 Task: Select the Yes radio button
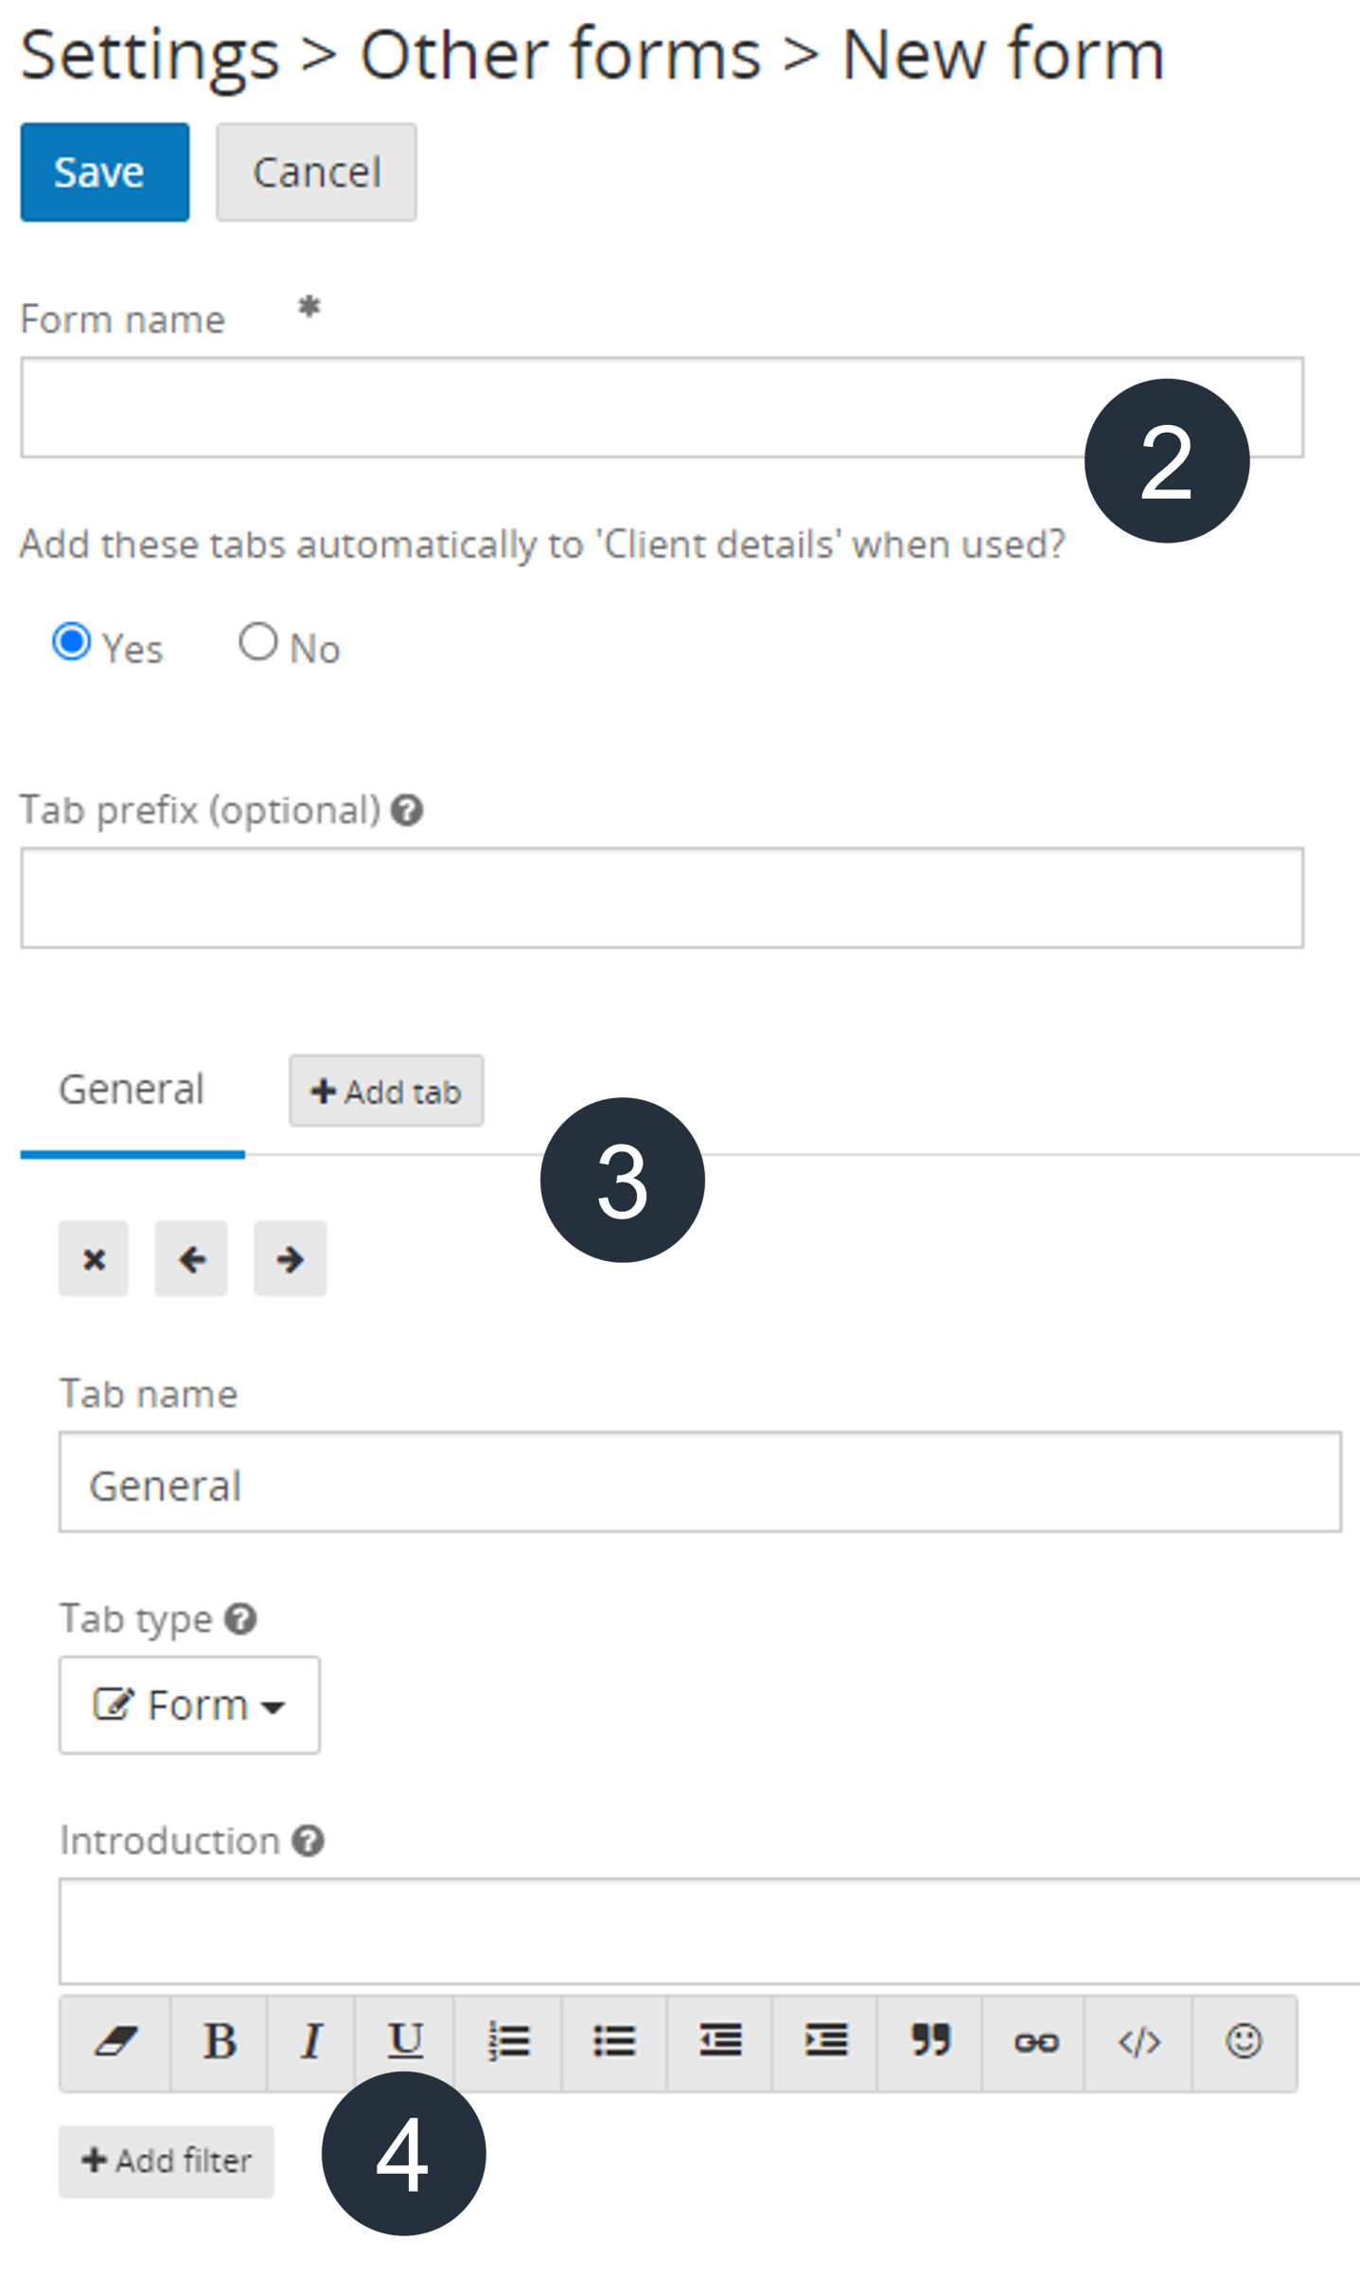click(x=72, y=642)
